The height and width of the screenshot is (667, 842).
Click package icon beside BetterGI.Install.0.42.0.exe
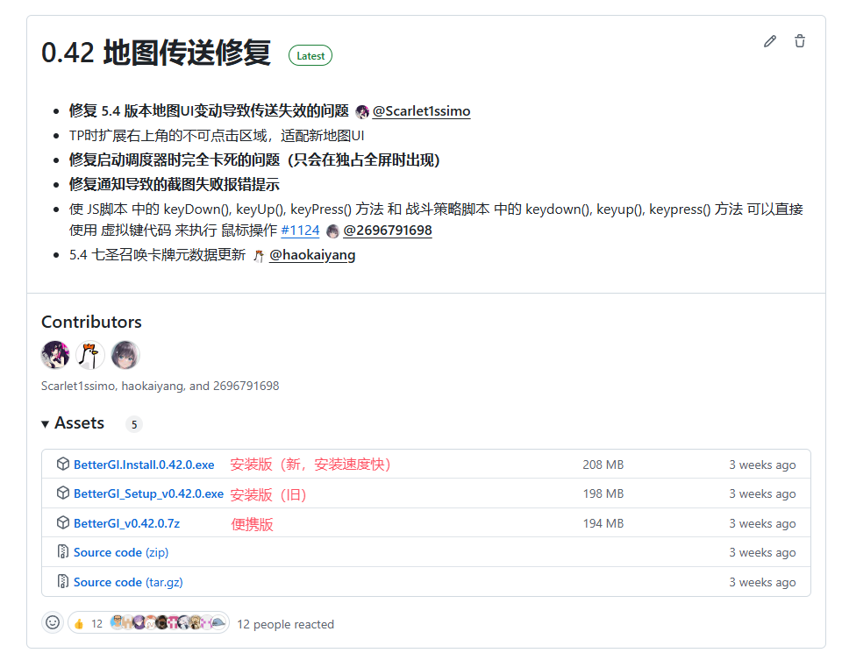pos(63,464)
